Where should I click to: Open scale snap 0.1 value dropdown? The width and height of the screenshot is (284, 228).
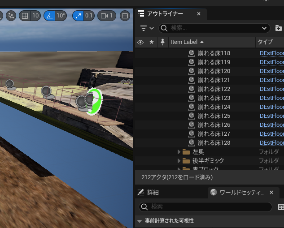coord(89,16)
